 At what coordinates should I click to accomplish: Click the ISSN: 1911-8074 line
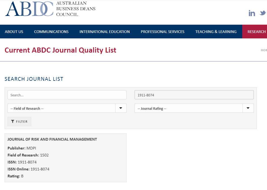(22, 162)
